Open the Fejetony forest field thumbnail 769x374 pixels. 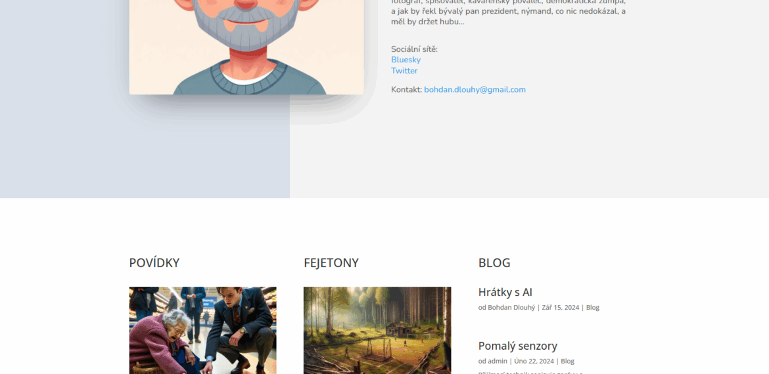point(377,331)
